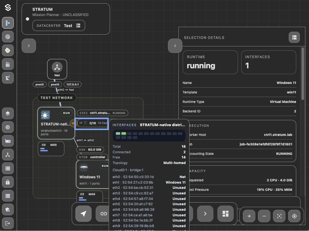Open the CPU chip sidebar icon
The height and width of the screenshot is (231, 309).
[x=8, y=127]
